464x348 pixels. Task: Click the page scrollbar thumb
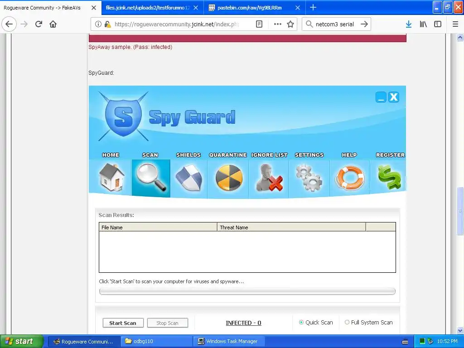click(460, 211)
